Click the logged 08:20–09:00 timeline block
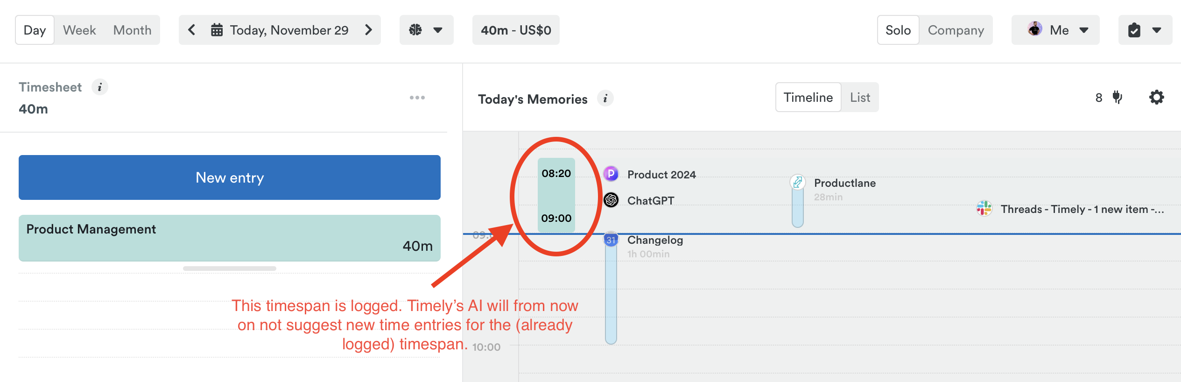1181x382 pixels. (x=556, y=195)
